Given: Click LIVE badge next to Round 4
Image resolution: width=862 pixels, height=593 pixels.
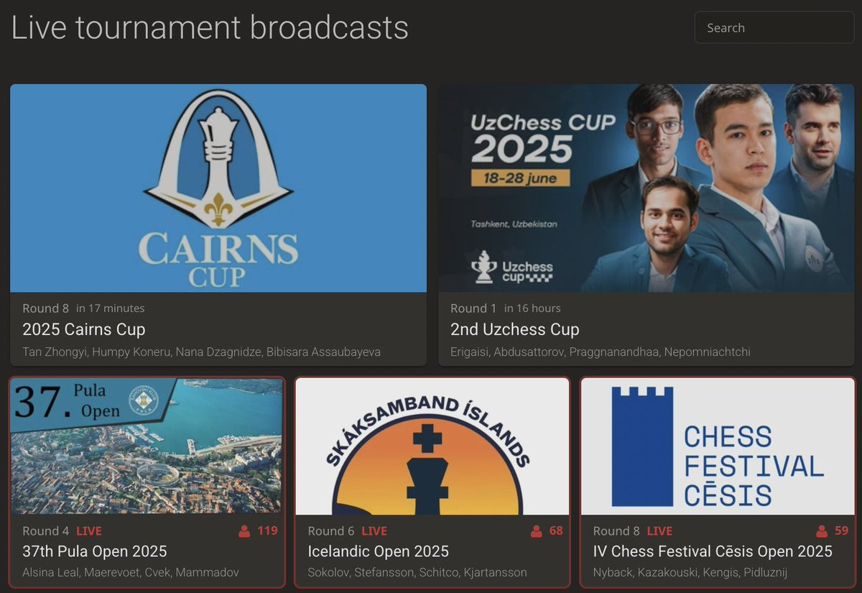Looking at the screenshot, I should 89,531.
